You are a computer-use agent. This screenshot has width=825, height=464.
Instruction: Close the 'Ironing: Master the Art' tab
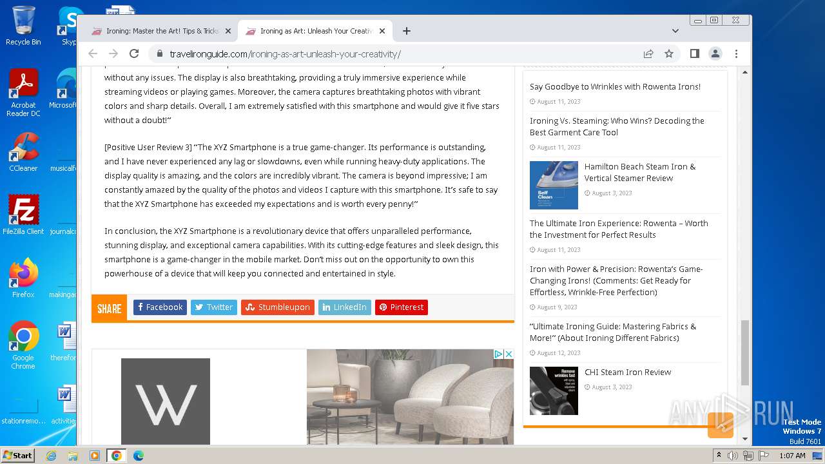click(x=228, y=31)
